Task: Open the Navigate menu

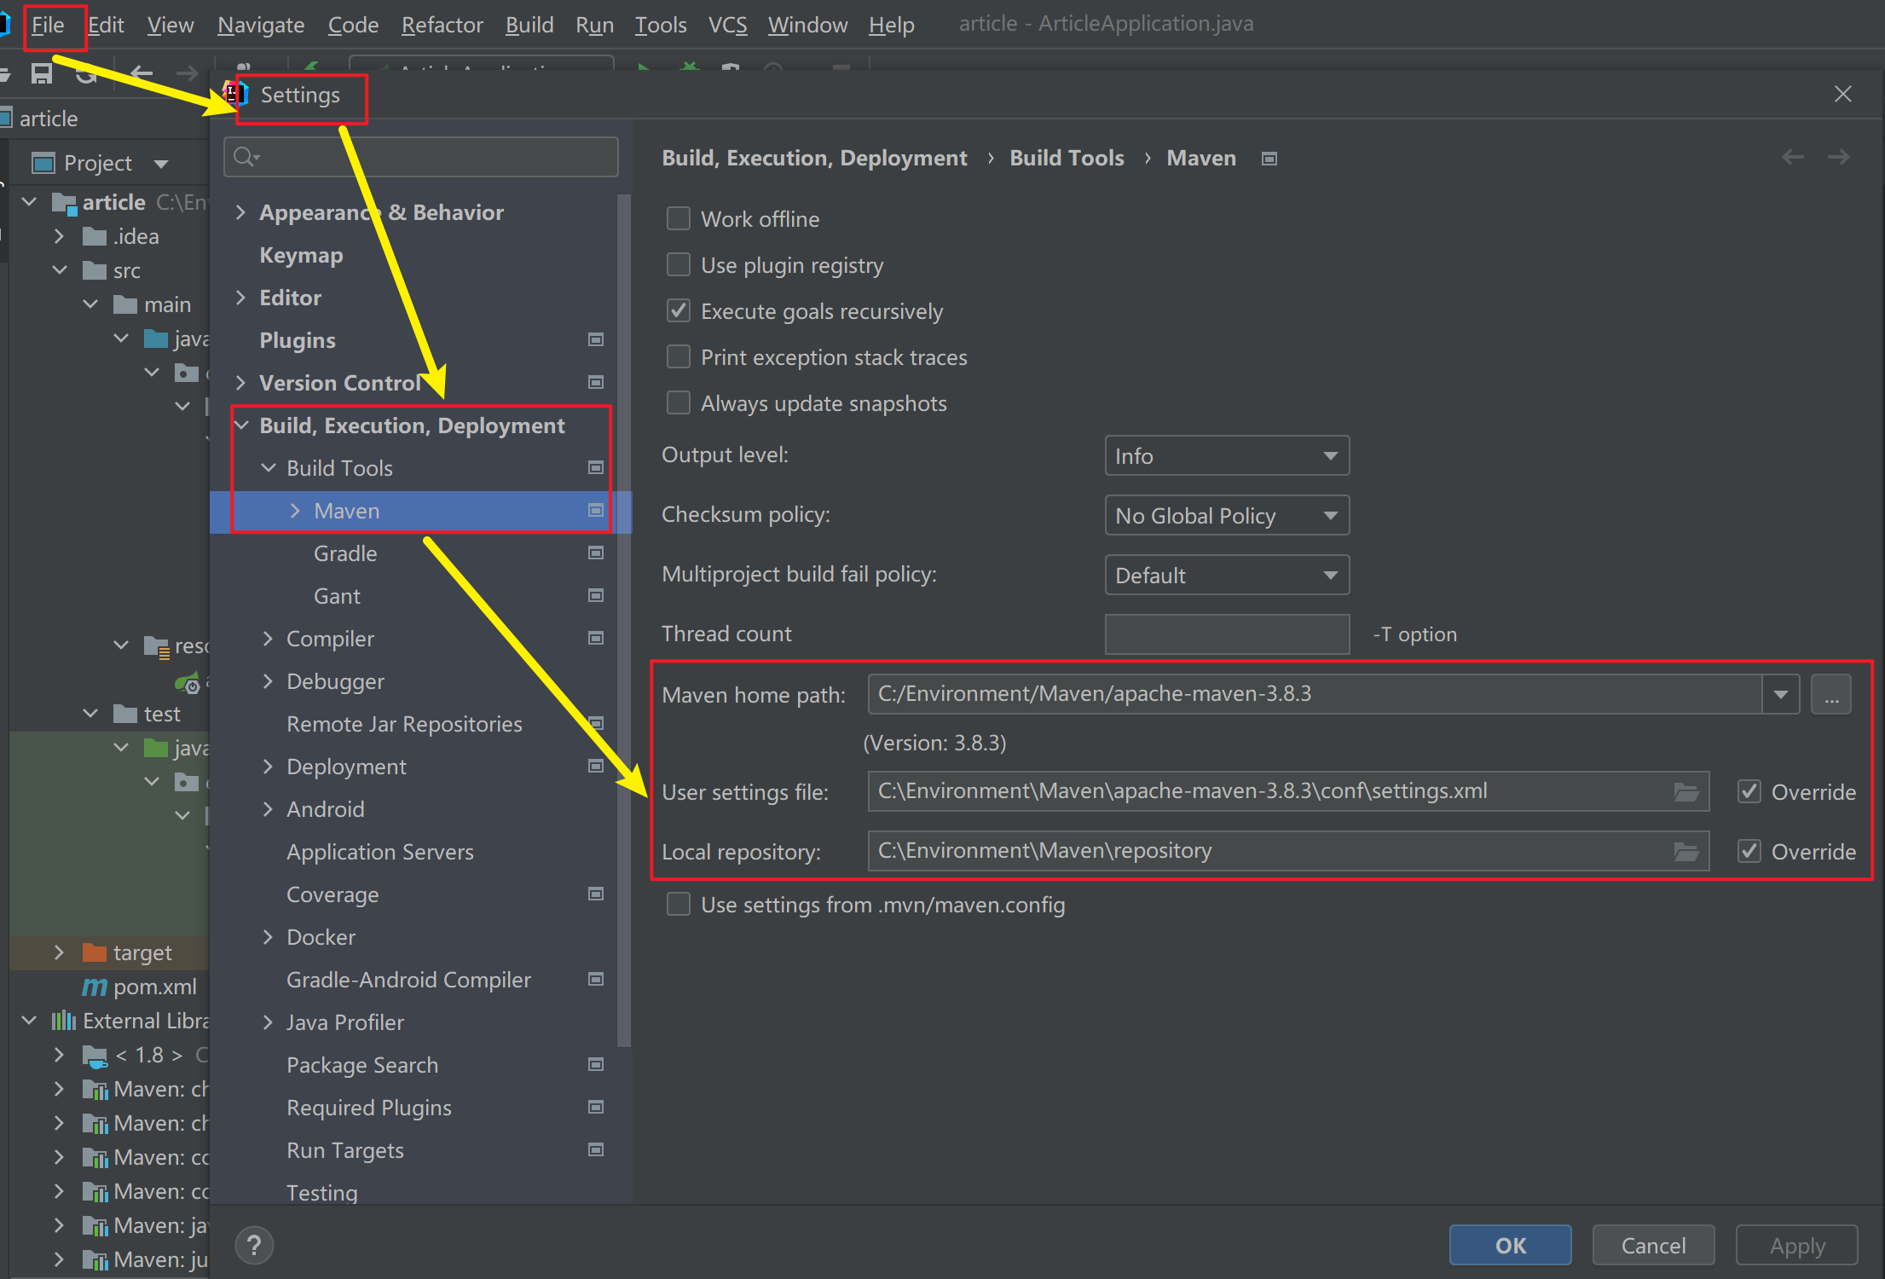Action: click(260, 25)
